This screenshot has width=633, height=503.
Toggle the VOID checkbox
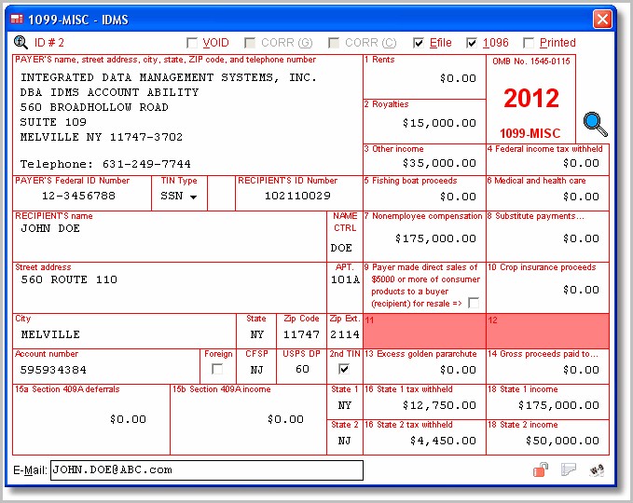tap(192, 43)
